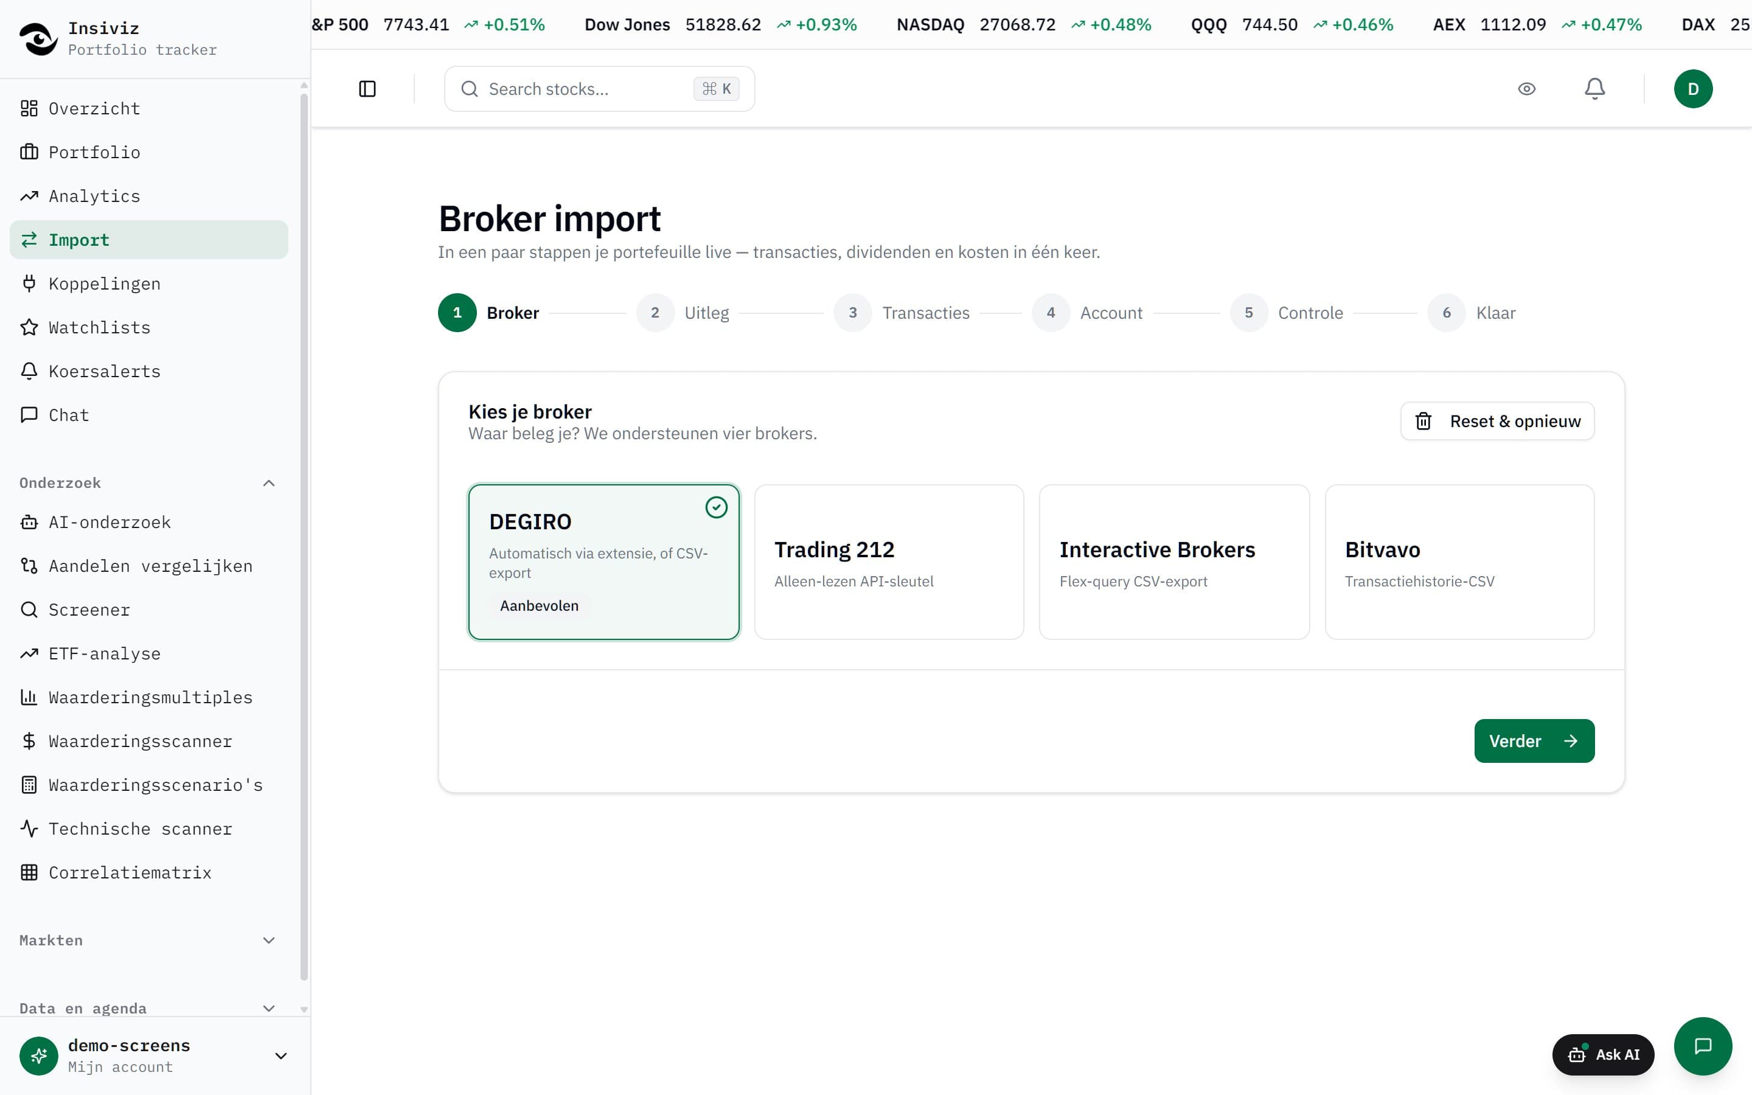Select the Interactive Brokers card
Viewport: 1752px width, 1095px height.
(x=1174, y=562)
